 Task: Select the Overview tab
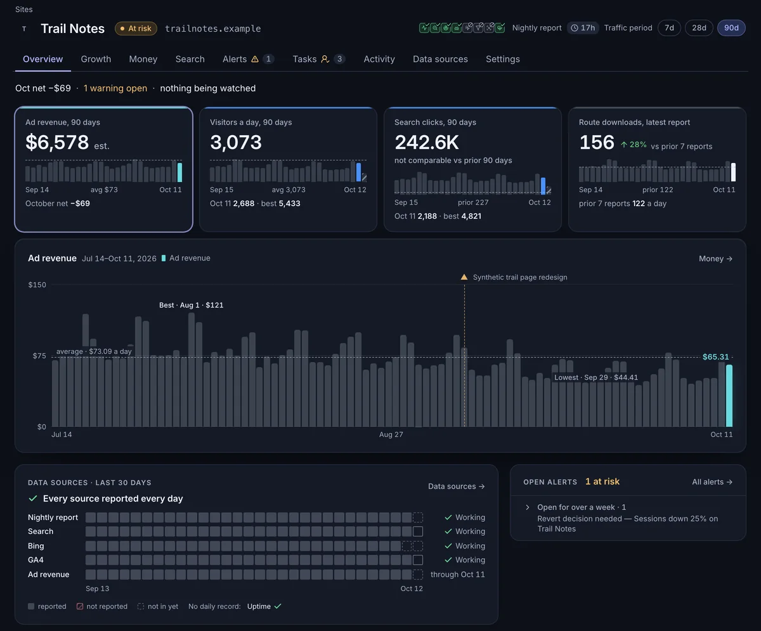(43, 59)
